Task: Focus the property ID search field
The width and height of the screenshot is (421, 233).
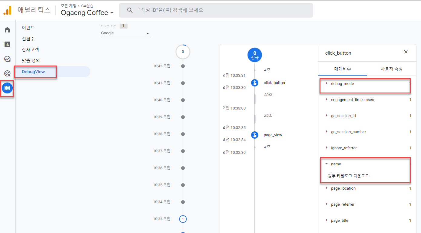Action: point(216,10)
